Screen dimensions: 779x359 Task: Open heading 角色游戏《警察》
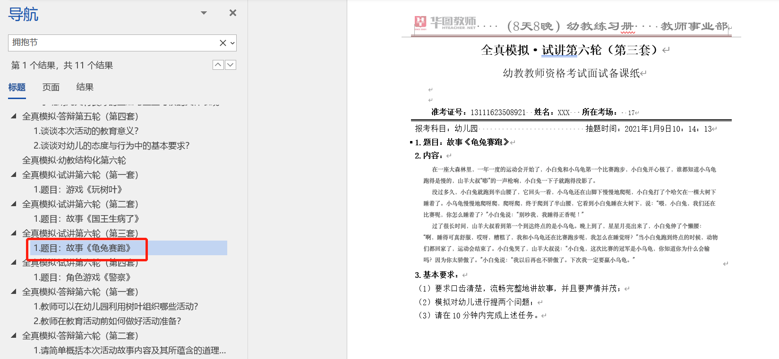point(82,277)
